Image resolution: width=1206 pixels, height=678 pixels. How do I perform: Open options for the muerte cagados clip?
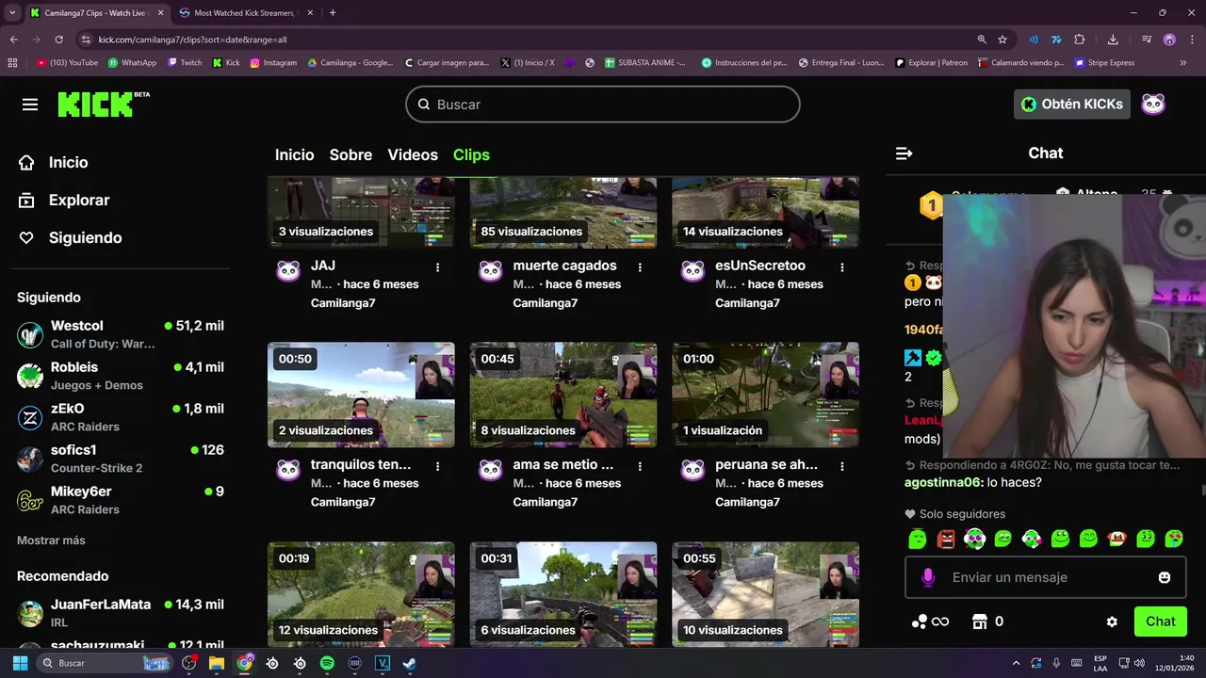click(x=640, y=267)
